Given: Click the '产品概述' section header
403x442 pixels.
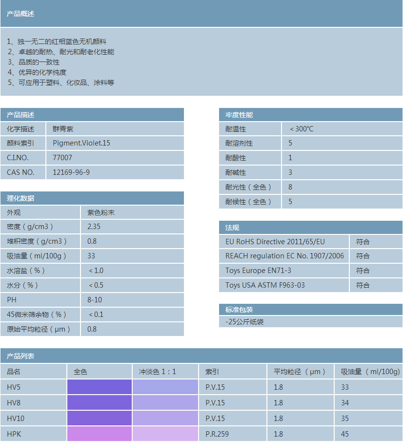Looking at the screenshot, I should point(201,14).
